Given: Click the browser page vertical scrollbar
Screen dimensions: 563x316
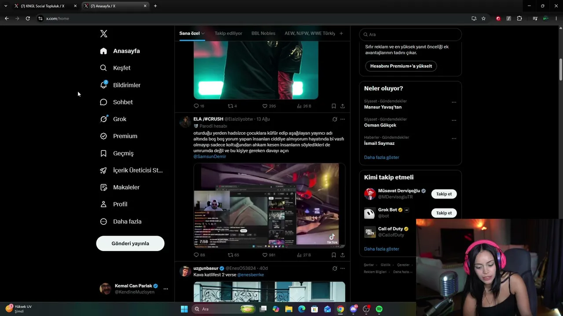Looking at the screenshot, I should [561, 69].
